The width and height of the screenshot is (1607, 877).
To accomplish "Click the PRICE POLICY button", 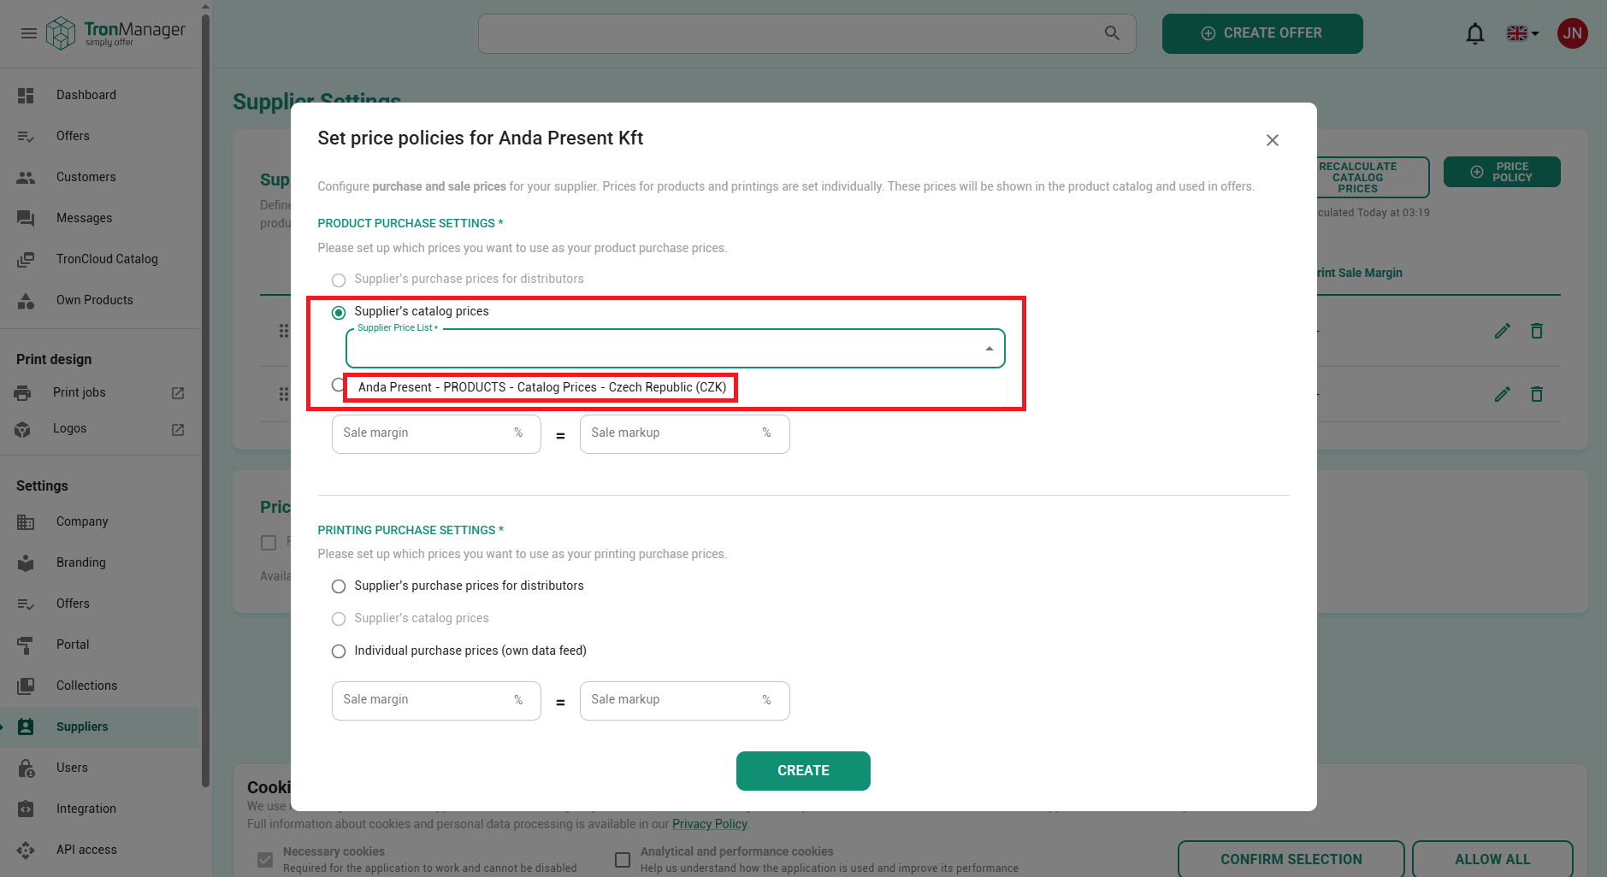I will [x=1502, y=172].
